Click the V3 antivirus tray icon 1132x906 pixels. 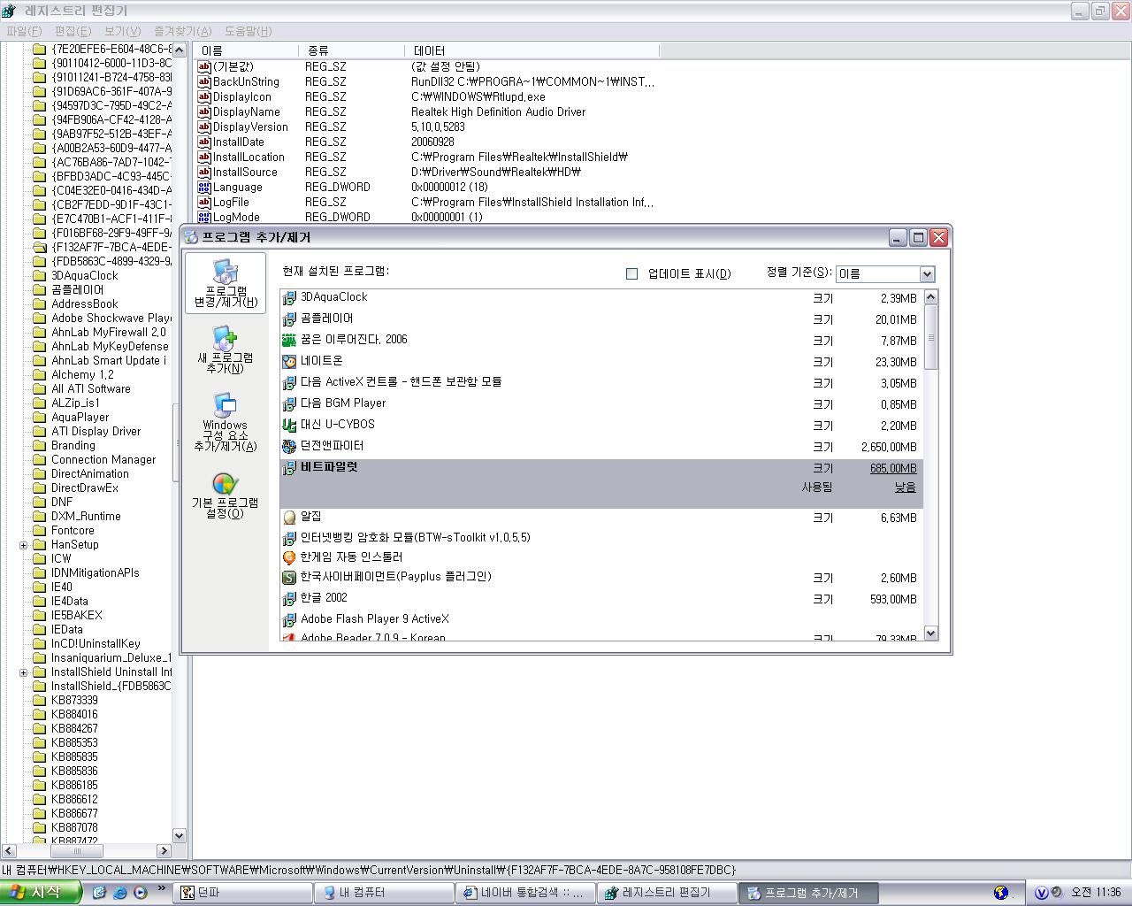(x=1042, y=893)
